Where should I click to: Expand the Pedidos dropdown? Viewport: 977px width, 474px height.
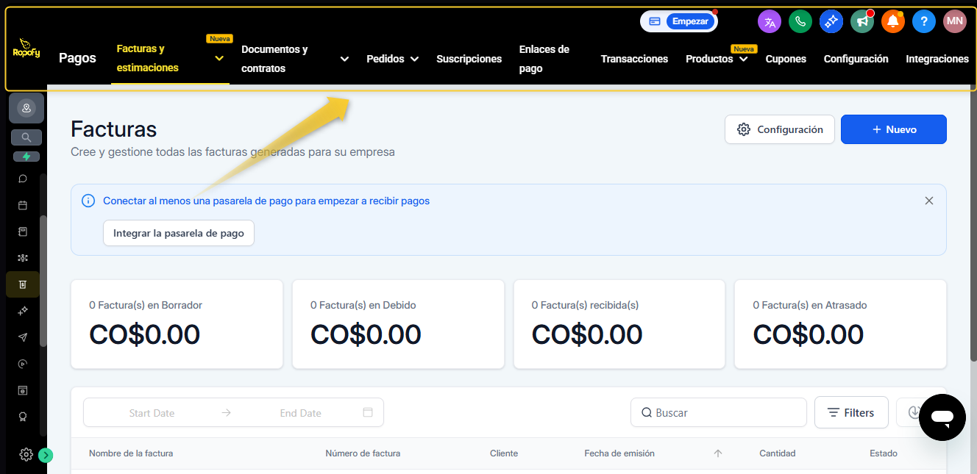click(x=414, y=60)
